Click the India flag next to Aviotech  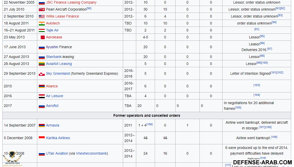click(42, 23)
